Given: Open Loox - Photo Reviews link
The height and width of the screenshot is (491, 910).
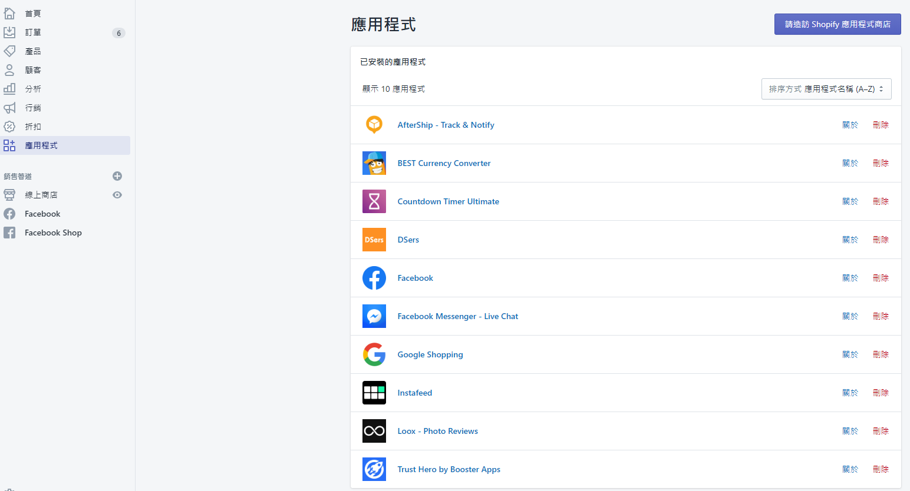Looking at the screenshot, I should point(437,431).
